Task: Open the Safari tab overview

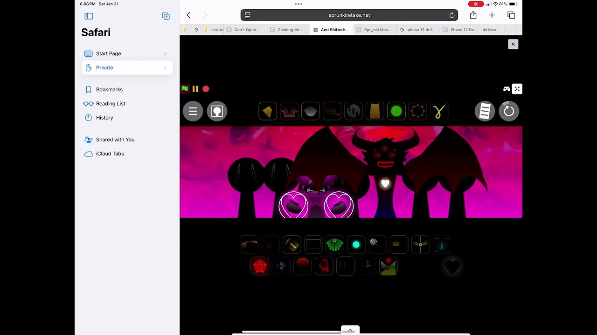Action: click(511, 15)
